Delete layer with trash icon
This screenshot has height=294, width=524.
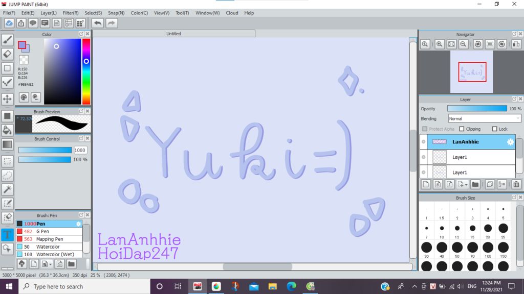pos(516,184)
